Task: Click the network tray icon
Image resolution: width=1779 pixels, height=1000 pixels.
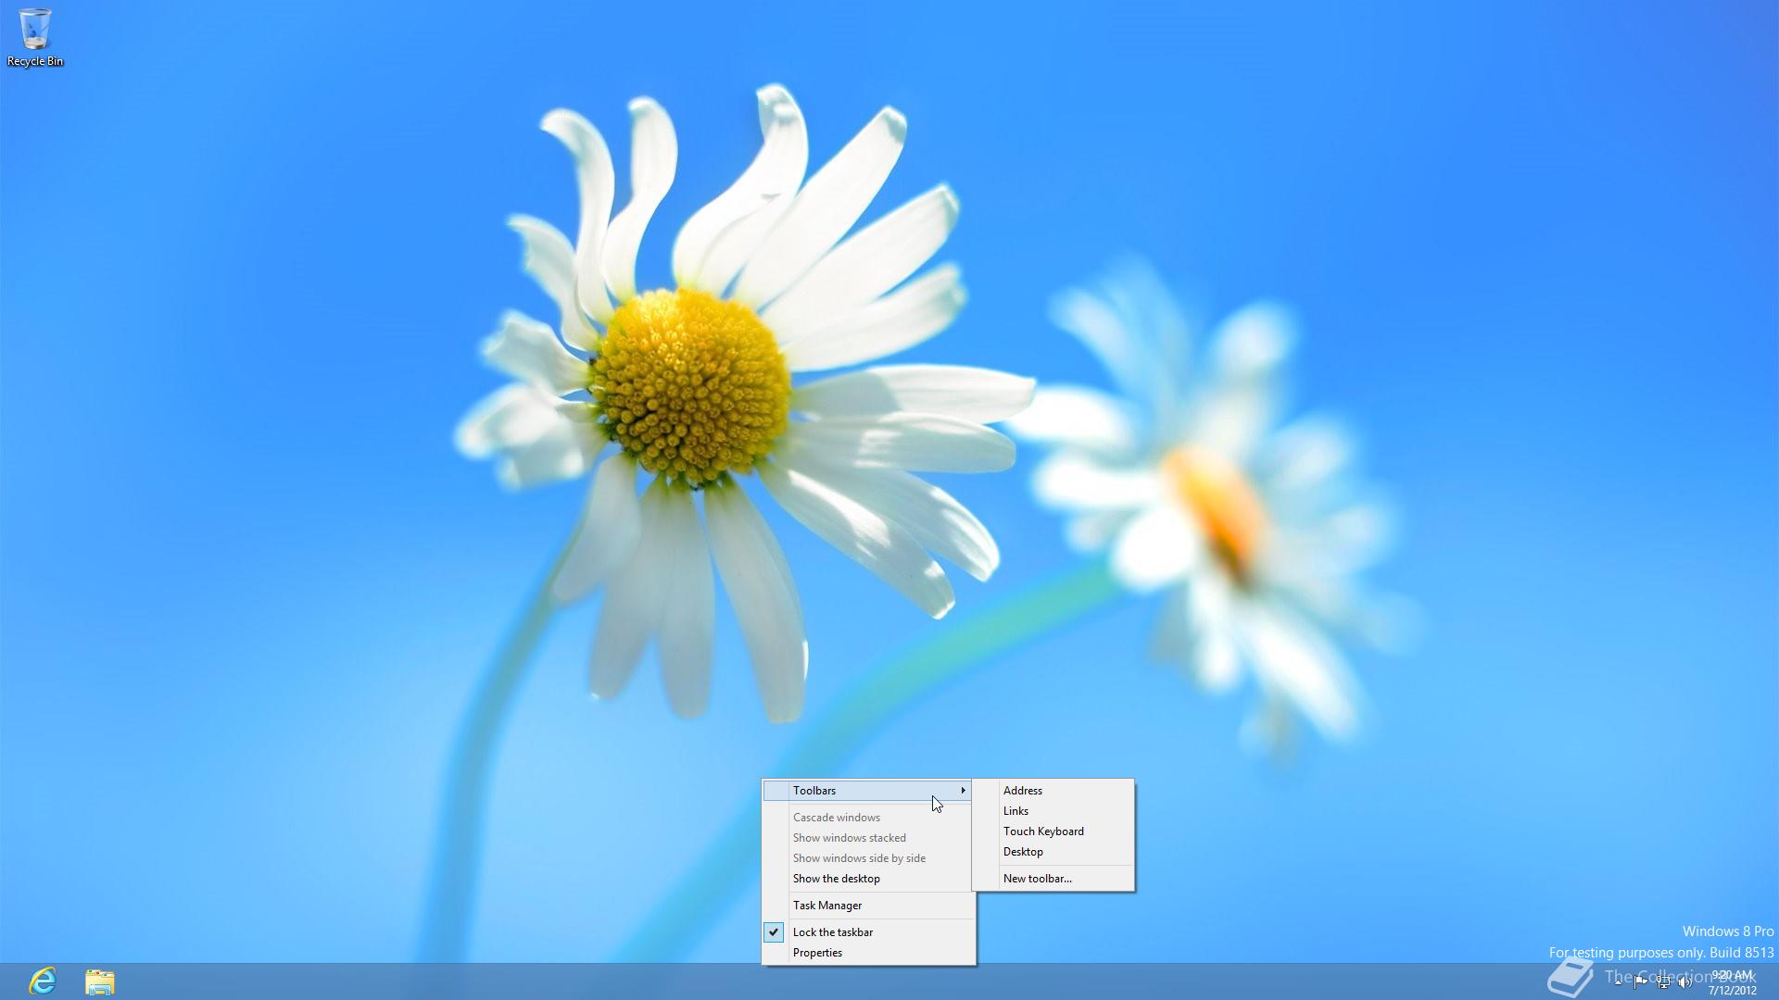Action: [x=1663, y=981]
